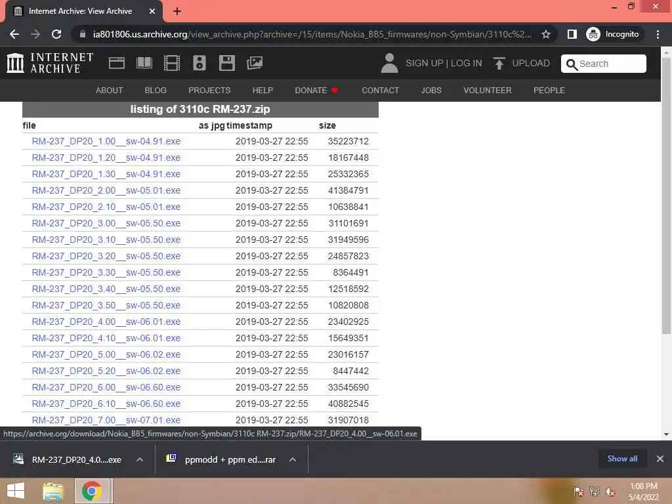Open the CONTACT menu item
The height and width of the screenshot is (504, 672).
381,91
